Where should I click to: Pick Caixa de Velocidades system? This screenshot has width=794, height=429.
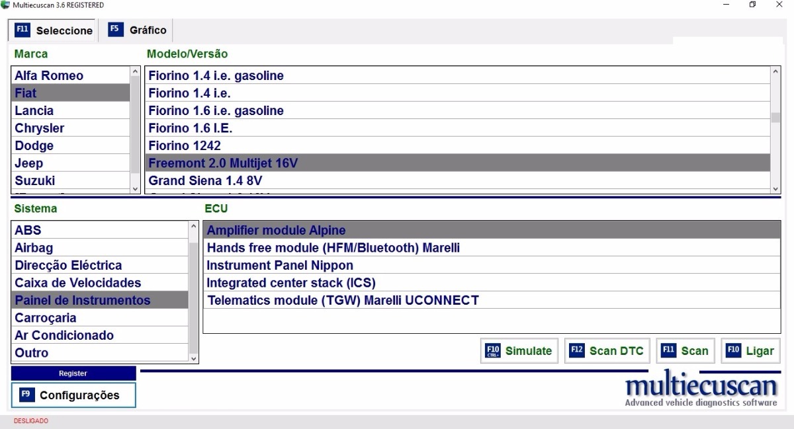[100, 283]
